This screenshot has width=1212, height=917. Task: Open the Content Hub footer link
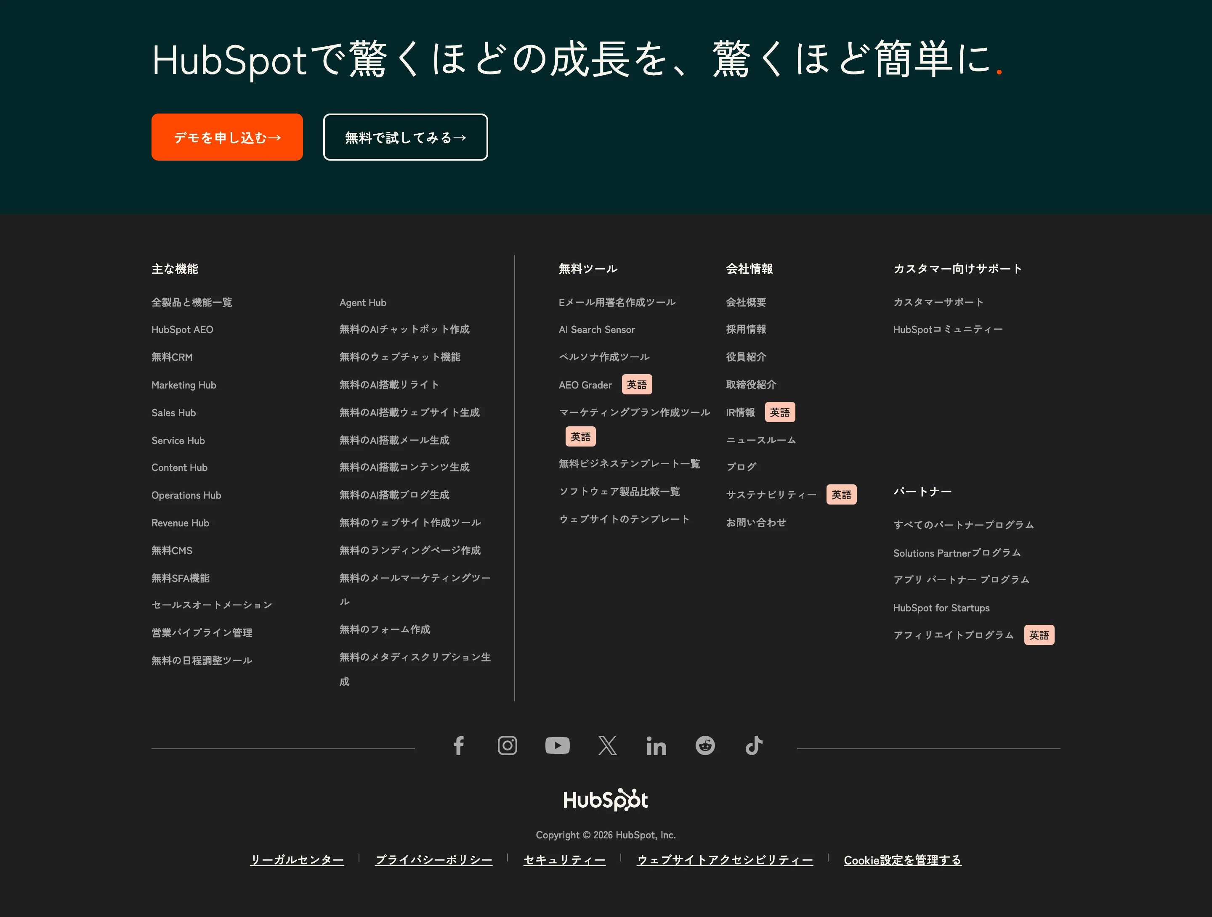click(x=180, y=468)
